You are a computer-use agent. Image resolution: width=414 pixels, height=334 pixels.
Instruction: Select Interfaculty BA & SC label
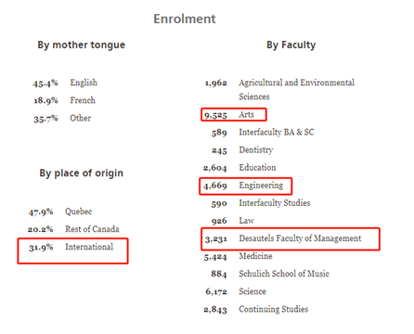click(277, 132)
